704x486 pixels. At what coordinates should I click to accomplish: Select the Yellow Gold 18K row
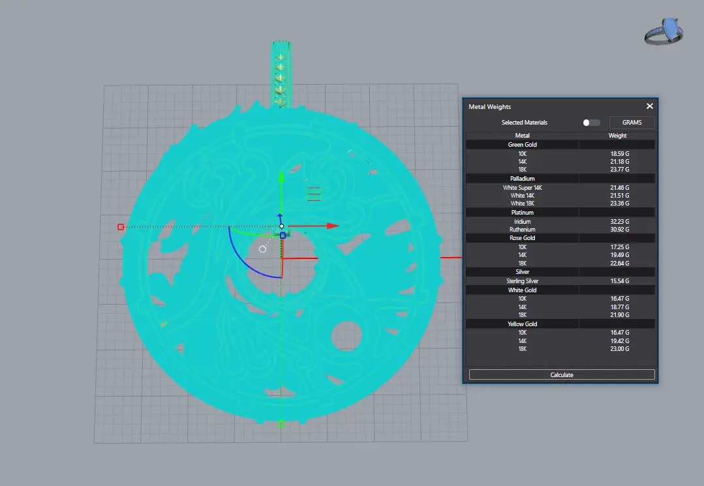click(560, 349)
